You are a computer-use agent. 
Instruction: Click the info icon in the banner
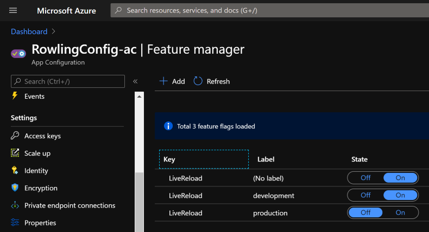(x=168, y=126)
